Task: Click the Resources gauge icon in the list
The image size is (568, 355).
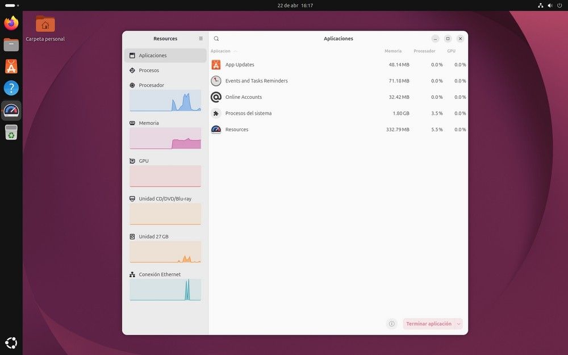Action: point(216,130)
